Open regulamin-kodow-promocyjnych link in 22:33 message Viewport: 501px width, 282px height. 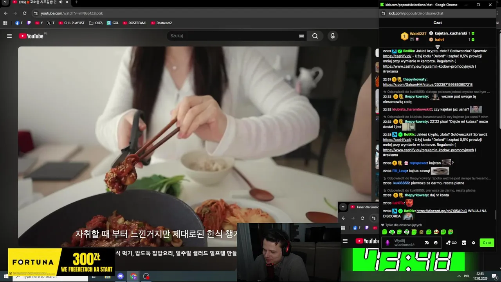[x=428, y=150]
